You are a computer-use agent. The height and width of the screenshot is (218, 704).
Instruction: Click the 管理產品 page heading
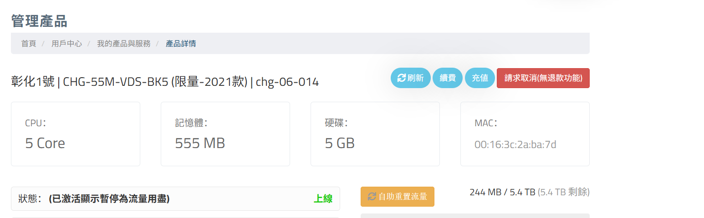point(39,21)
